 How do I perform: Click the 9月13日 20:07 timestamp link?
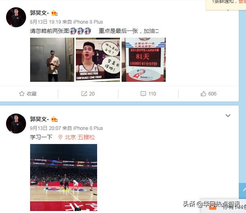tap(45, 128)
